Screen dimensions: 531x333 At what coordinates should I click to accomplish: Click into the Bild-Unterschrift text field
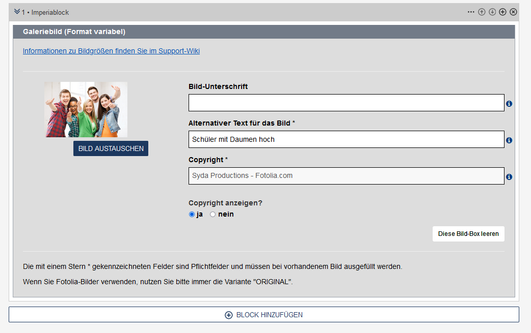[346, 103]
